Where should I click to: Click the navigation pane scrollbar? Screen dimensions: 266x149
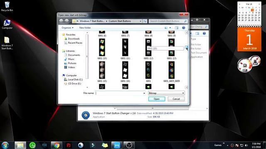[x=87, y=57]
